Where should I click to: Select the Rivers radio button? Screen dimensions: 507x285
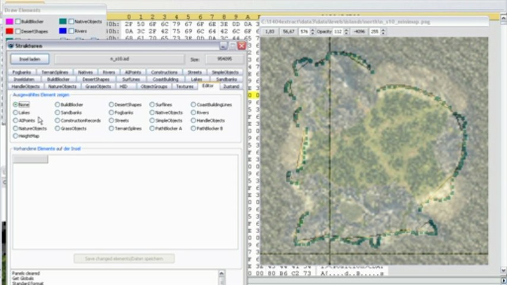193,112
